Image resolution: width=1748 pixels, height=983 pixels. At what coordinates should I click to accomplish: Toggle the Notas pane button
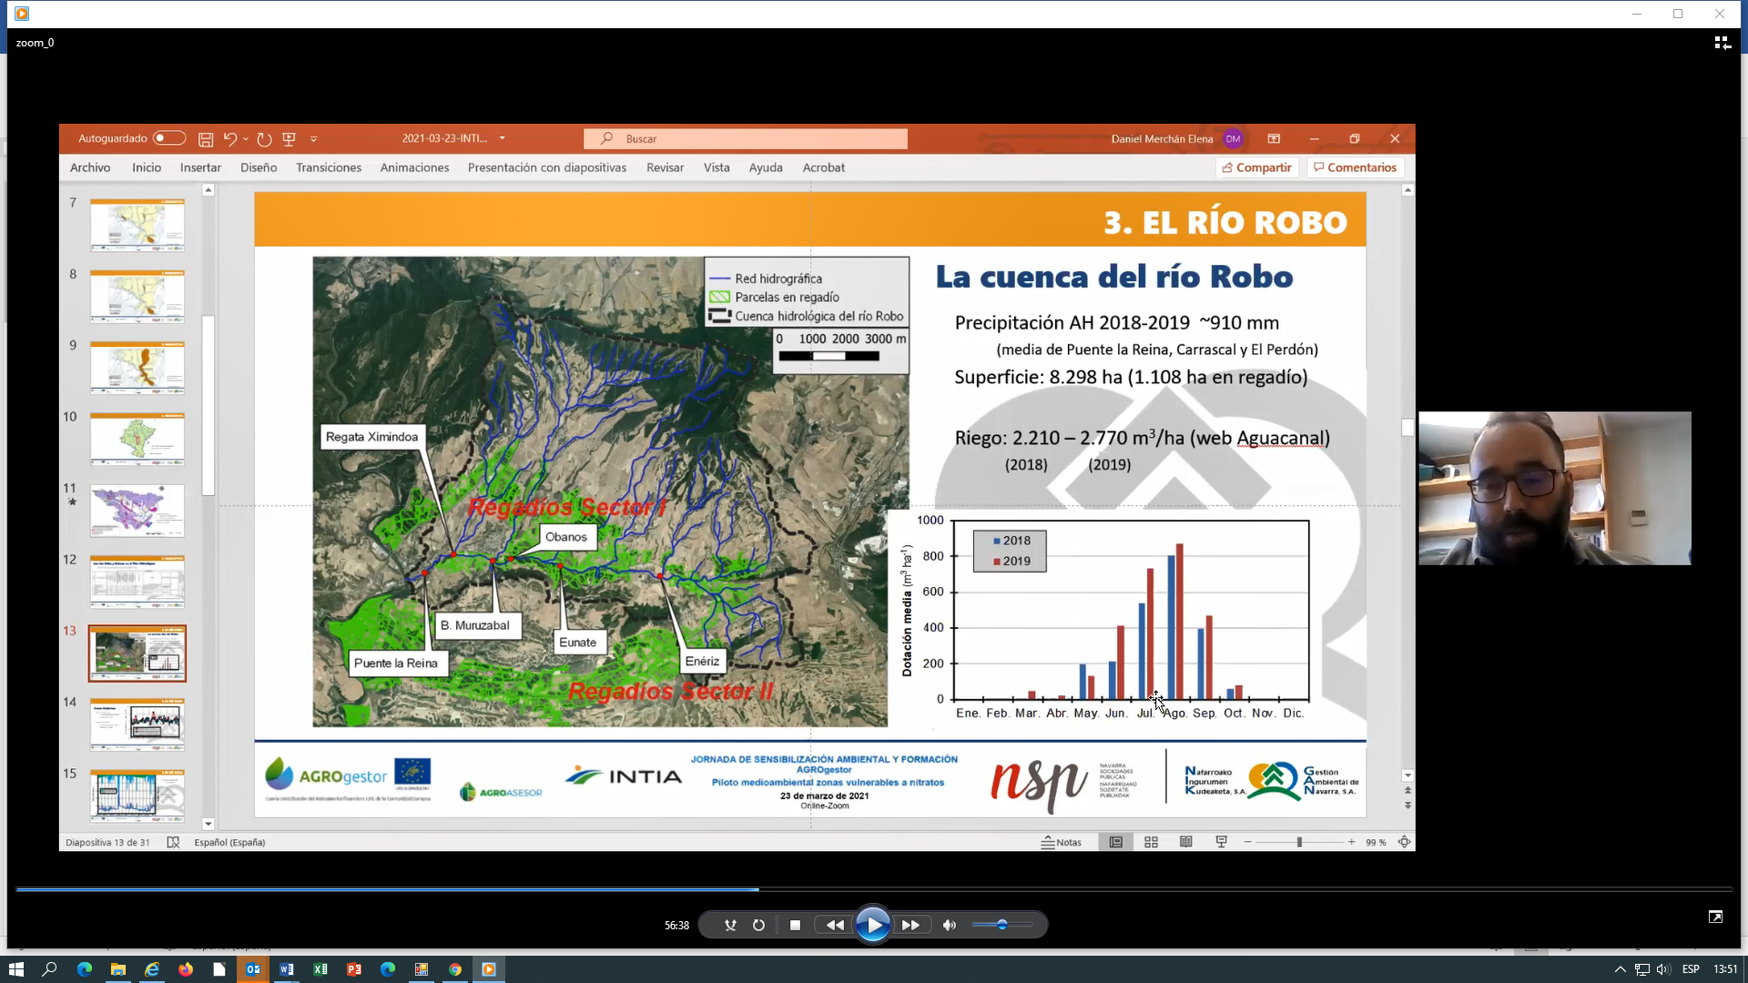(1062, 842)
